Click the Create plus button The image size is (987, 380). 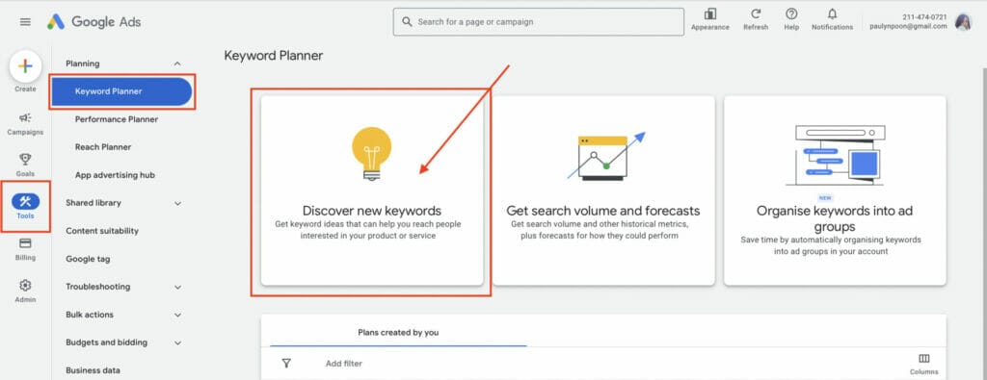click(x=25, y=66)
